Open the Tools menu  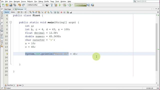(x=57, y=1)
